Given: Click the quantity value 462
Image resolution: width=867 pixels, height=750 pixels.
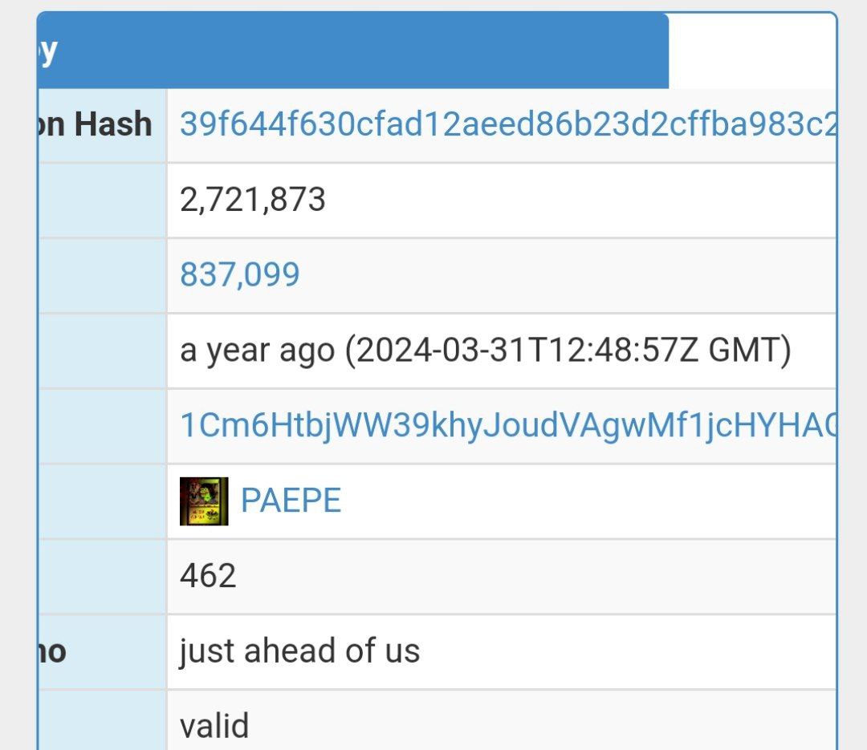Looking at the screenshot, I should pyautogui.click(x=208, y=575).
